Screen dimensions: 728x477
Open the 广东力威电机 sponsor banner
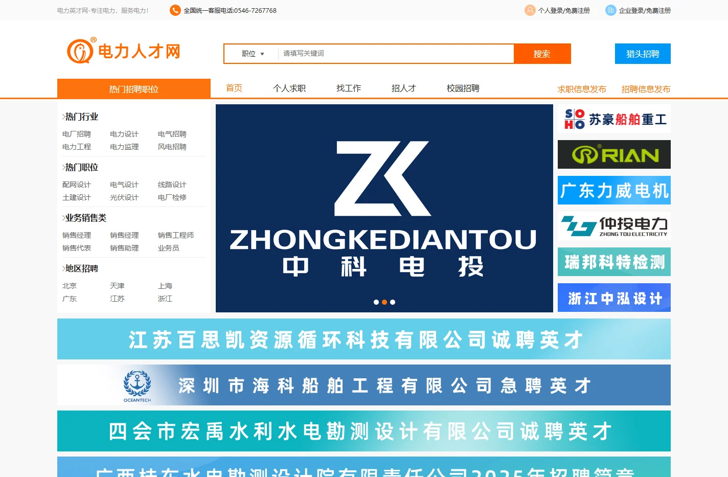coord(614,190)
